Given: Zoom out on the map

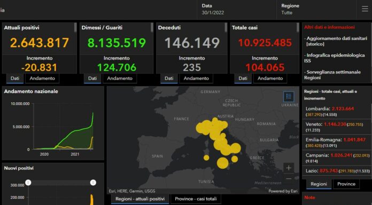Looking at the screenshot, I should tap(289, 179).
